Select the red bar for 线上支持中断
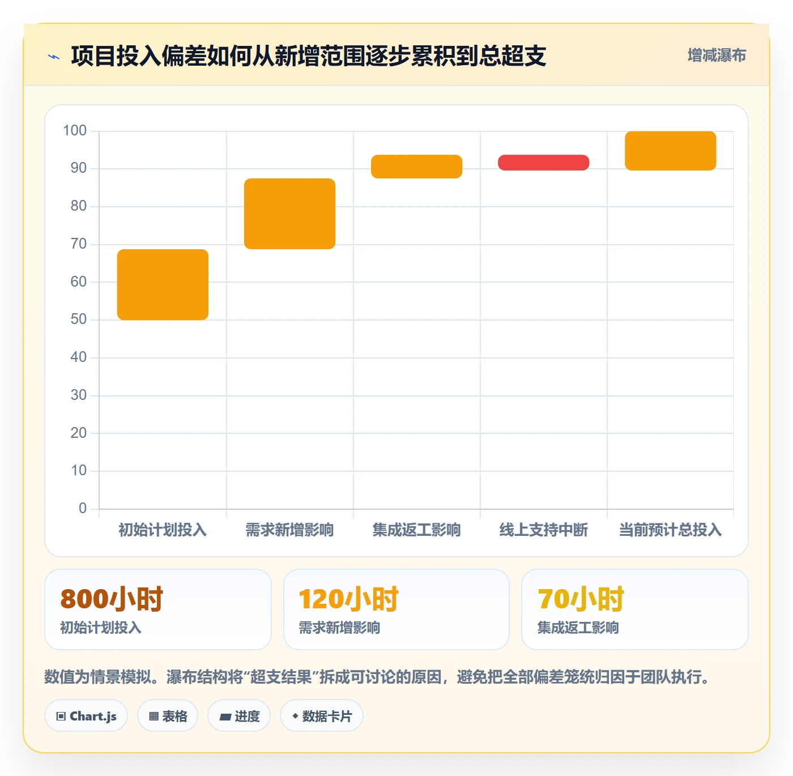This screenshot has width=793, height=776. (x=543, y=163)
